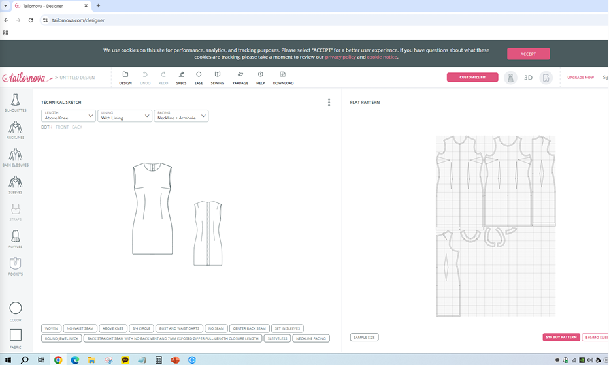Select the Necklines tool icon
609x365 pixels.
(x=16, y=129)
